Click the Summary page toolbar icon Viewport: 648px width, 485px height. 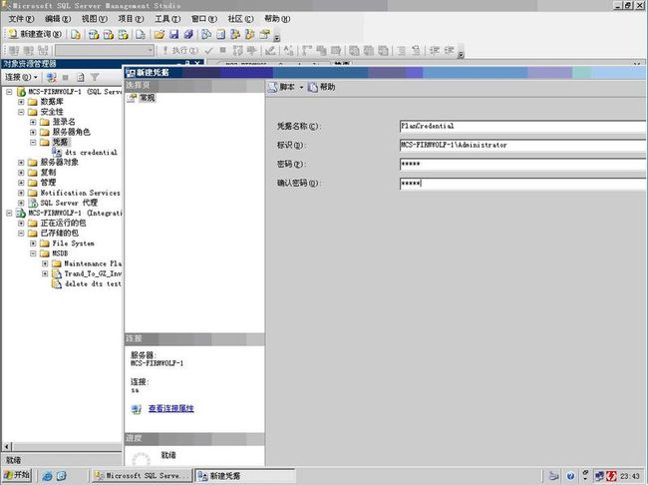[220, 34]
